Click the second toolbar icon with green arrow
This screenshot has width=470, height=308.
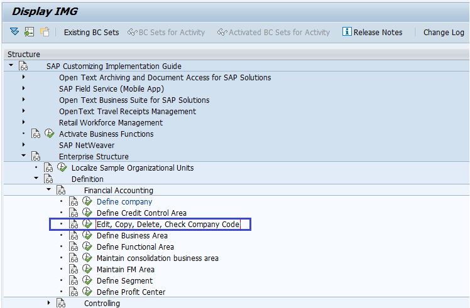pos(29,32)
